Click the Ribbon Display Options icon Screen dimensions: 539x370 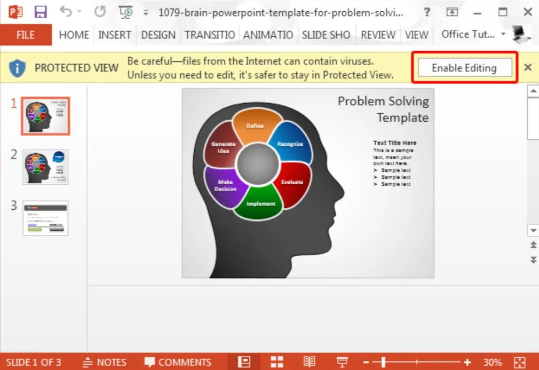coord(452,12)
